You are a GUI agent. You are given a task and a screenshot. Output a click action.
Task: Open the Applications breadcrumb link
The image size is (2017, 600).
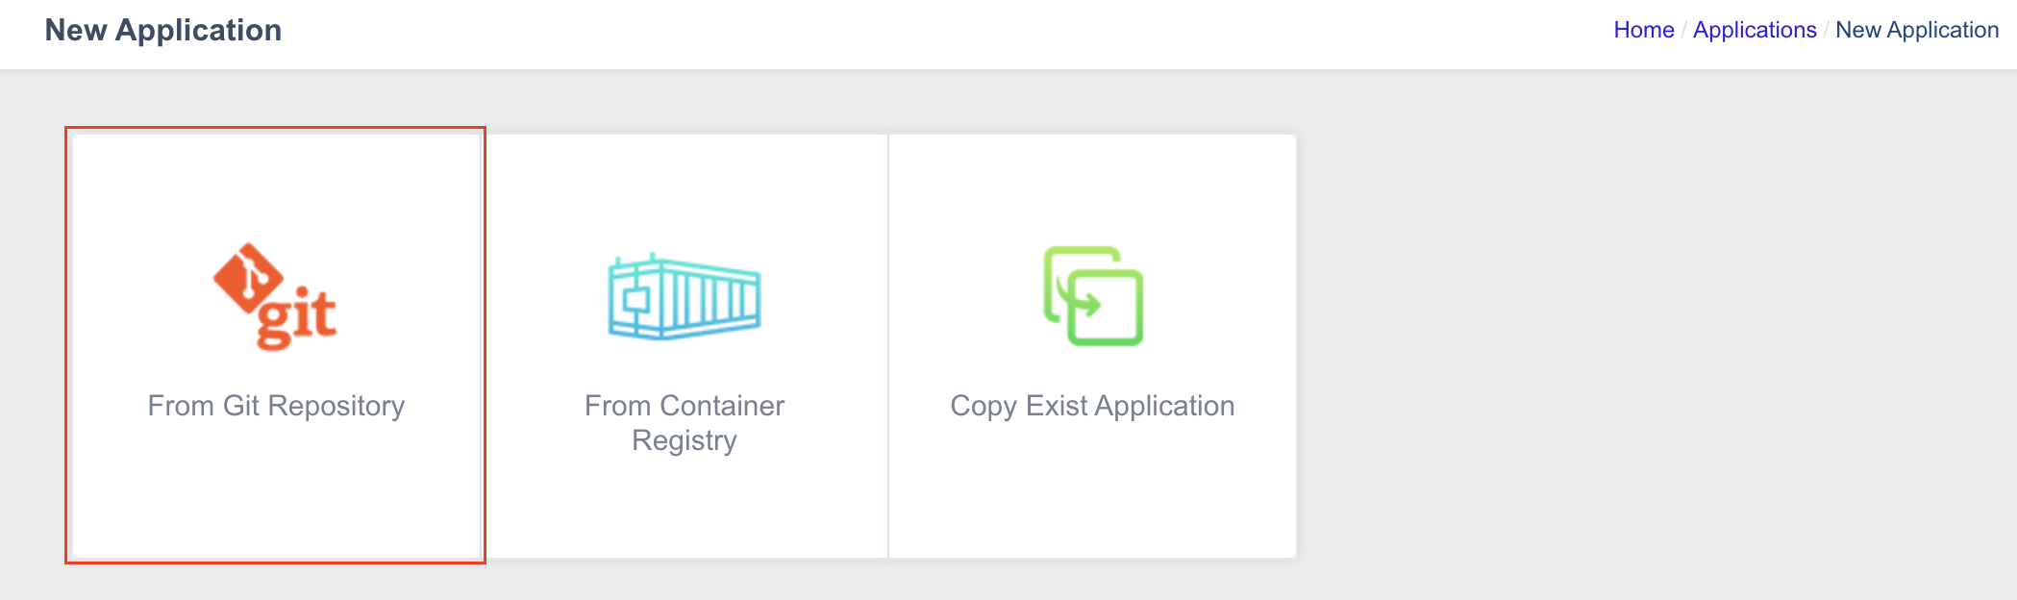coord(1755,30)
